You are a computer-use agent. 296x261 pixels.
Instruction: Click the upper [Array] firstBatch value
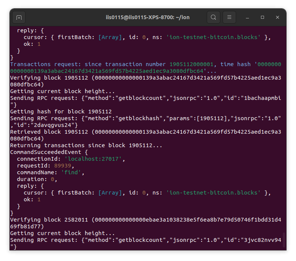(x=110, y=37)
